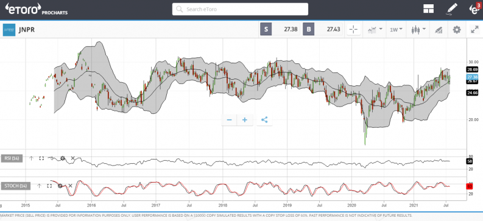483x221 pixels.
Task: Click the 28.69 upper band price label
Action: tap(472, 69)
